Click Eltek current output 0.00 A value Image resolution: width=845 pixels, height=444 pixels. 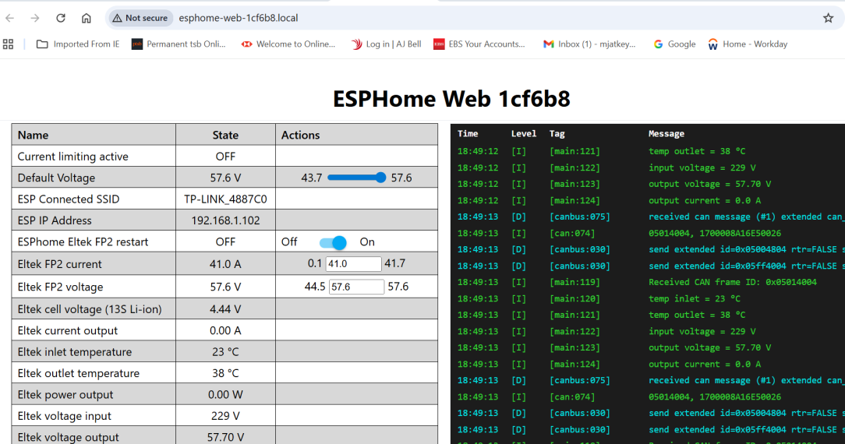225,330
